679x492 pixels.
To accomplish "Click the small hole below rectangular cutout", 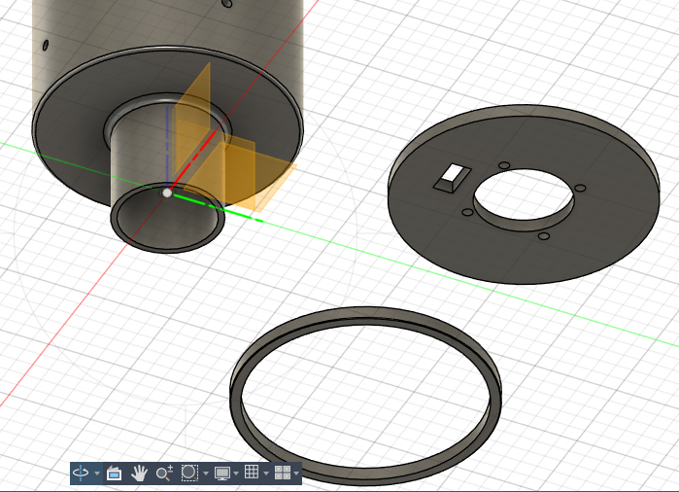I will [x=467, y=211].
